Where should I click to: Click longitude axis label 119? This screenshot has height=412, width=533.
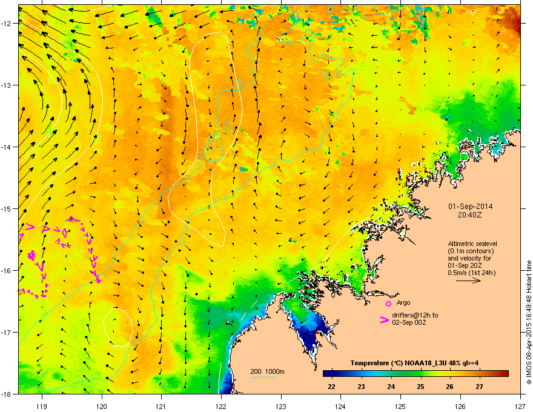(42, 406)
